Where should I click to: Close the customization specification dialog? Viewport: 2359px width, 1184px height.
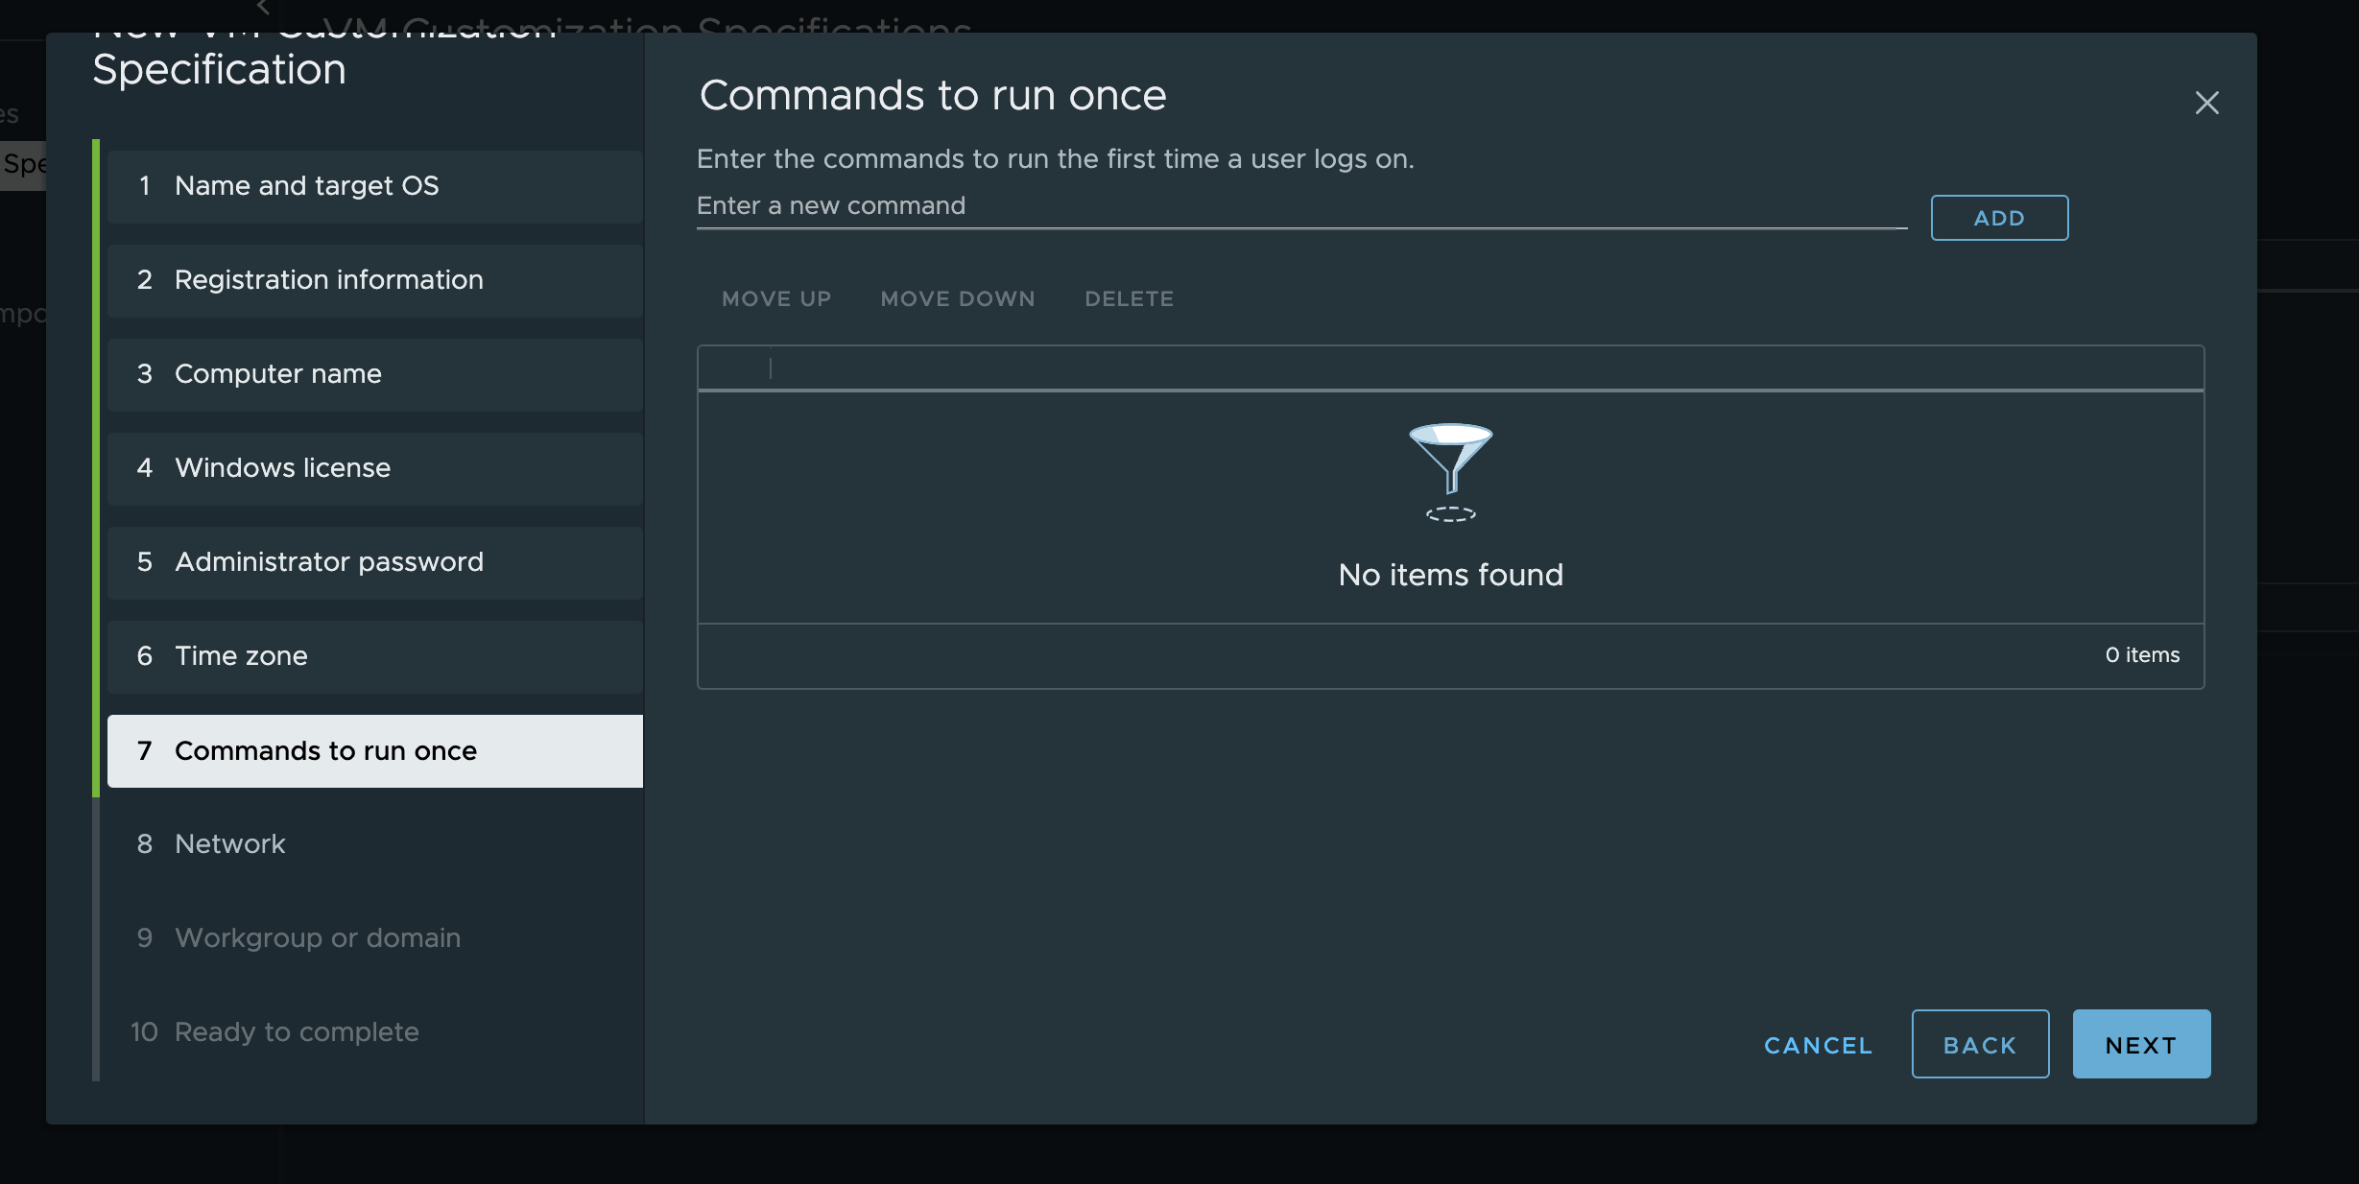(x=2206, y=103)
